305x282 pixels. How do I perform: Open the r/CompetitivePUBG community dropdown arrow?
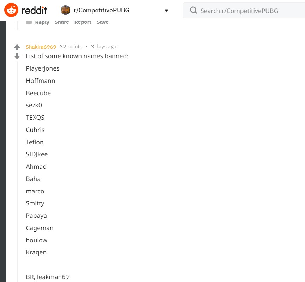click(166, 10)
